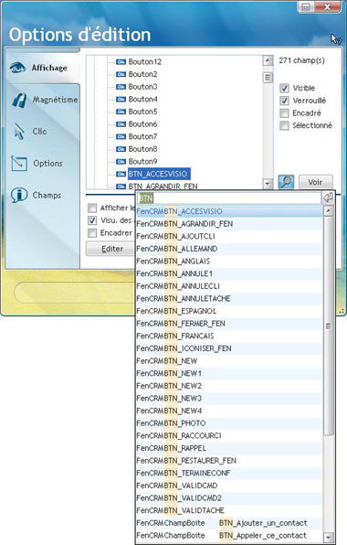This screenshot has width=347, height=545.
Task: Click the field tree scroll-up arrow
Action: (268, 60)
